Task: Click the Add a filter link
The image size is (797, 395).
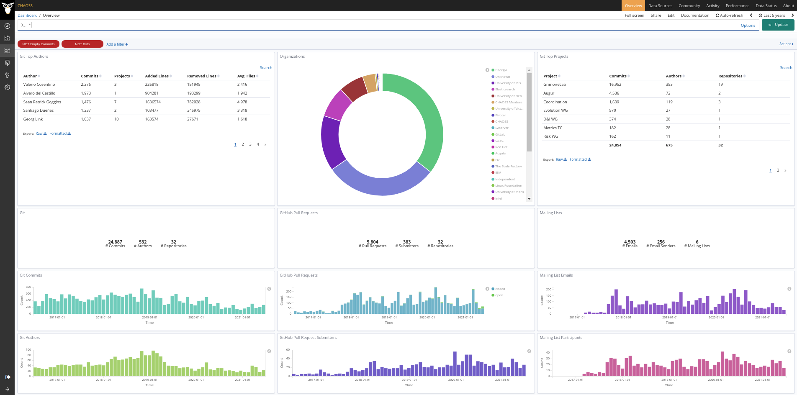Action: tap(117, 44)
